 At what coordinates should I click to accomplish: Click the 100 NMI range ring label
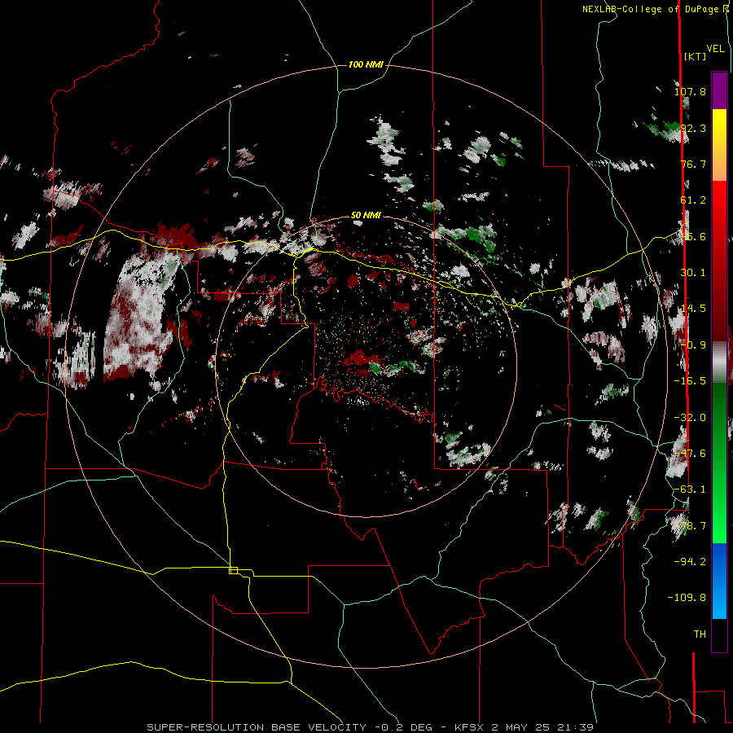click(366, 64)
